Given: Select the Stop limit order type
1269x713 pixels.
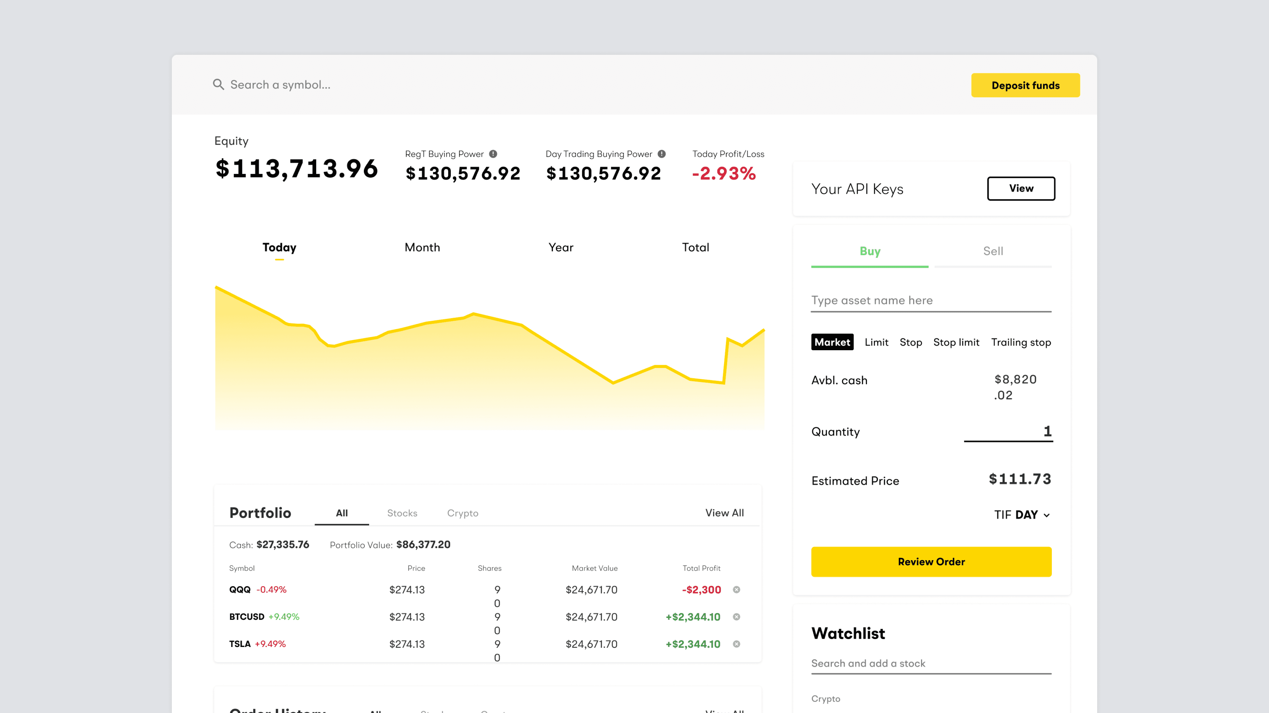Looking at the screenshot, I should point(956,343).
